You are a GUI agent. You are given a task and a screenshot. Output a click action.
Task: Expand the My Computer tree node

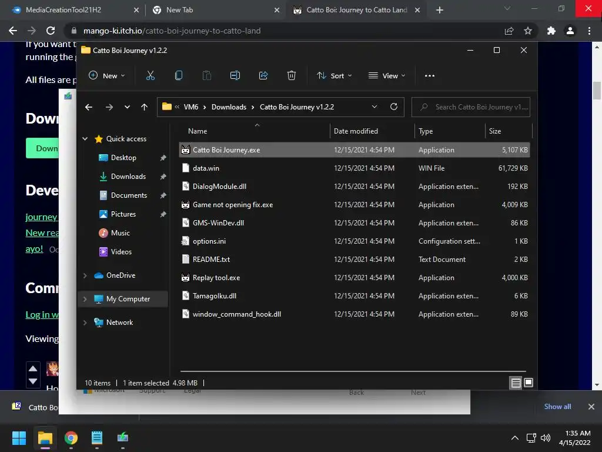[x=85, y=299]
